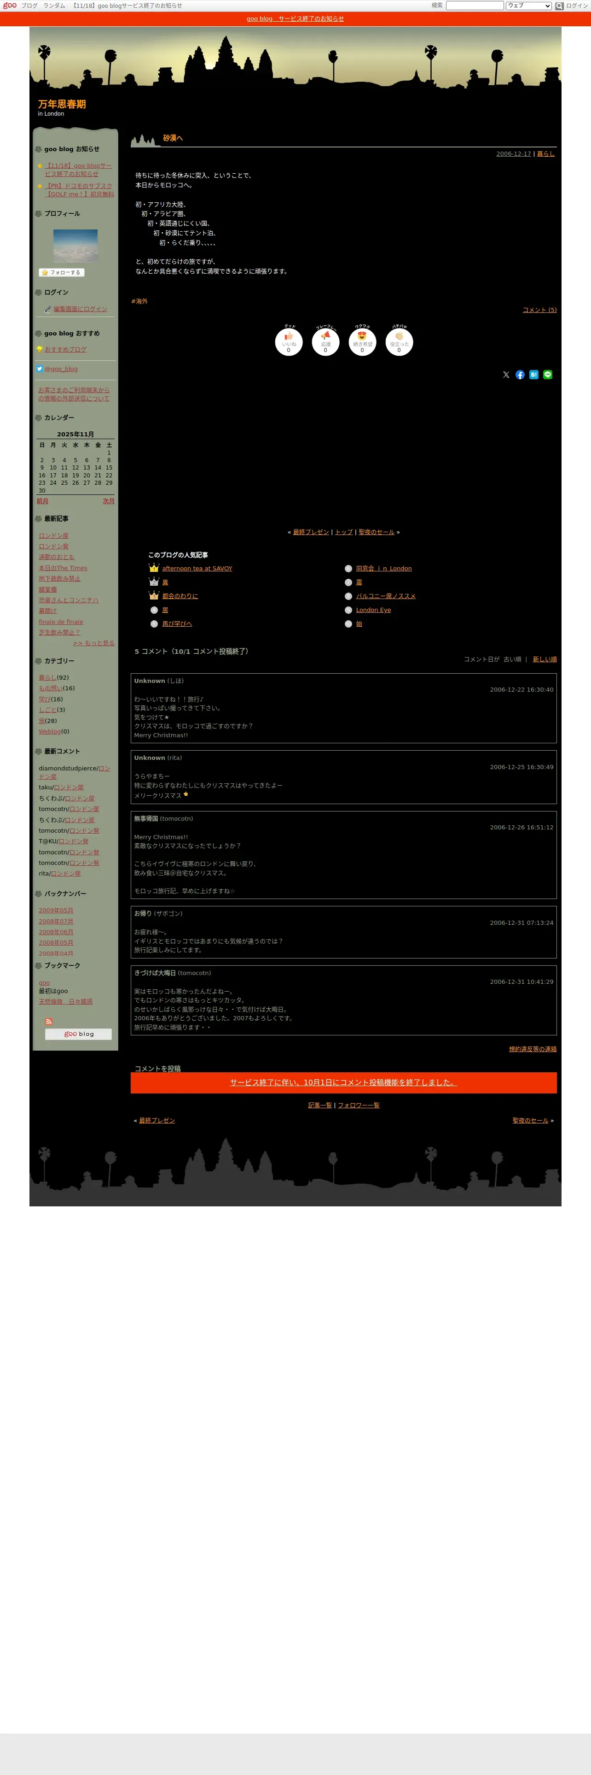Open popular article 都会のわりに
Viewport: 591px width, 1775px height.
[x=180, y=596]
